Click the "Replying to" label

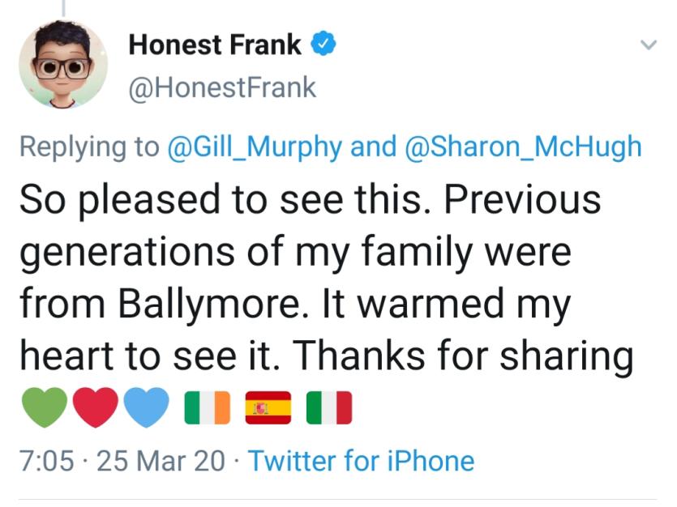(89, 147)
